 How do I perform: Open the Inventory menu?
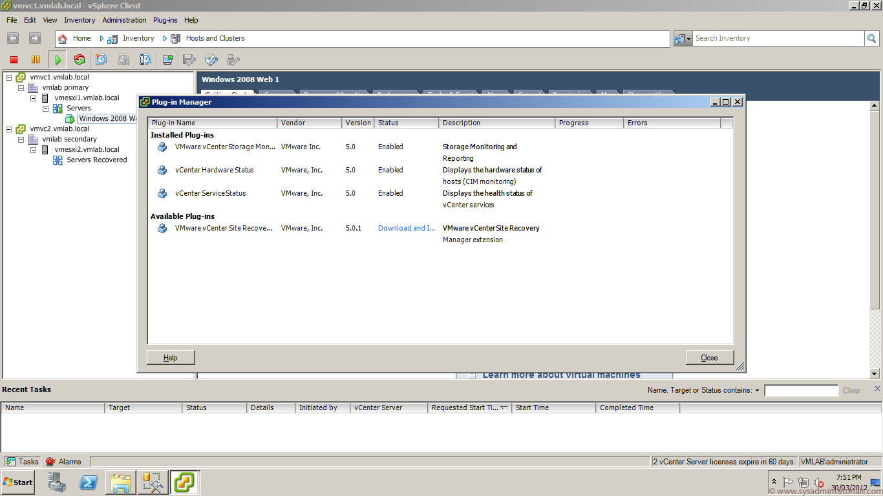pyautogui.click(x=80, y=20)
